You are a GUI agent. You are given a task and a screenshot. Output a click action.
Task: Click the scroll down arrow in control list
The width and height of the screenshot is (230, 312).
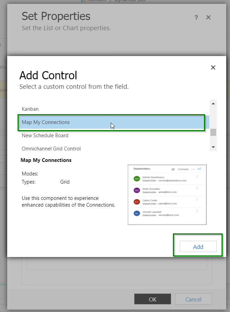tap(213, 147)
